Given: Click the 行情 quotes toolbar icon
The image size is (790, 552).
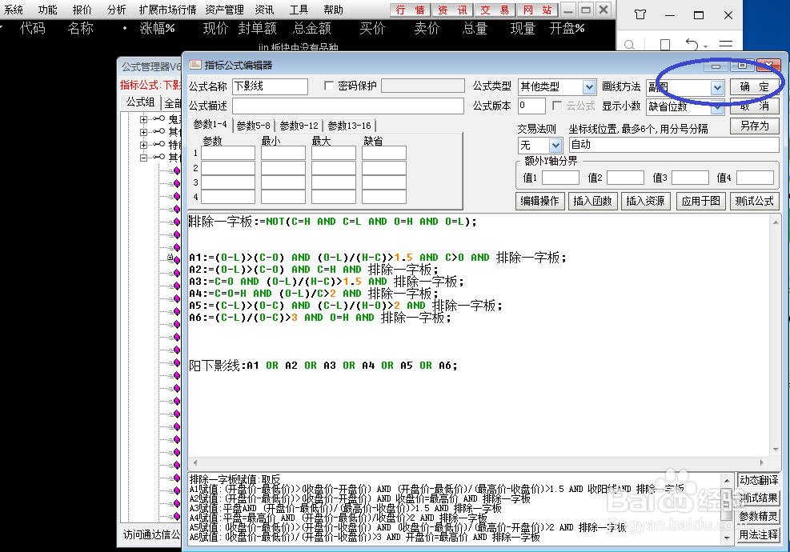Looking at the screenshot, I should pyautogui.click(x=409, y=10).
